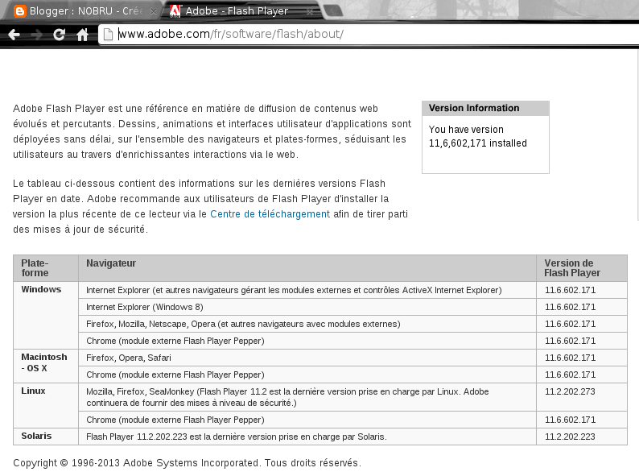Select version 11.6.602.171 for Internet Explorer (Windows 8)
Screen dimensions: 639x476
[570, 307]
